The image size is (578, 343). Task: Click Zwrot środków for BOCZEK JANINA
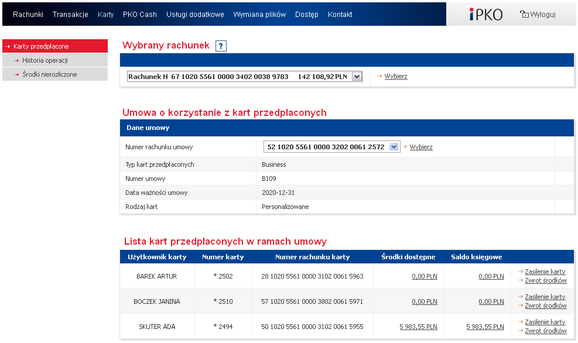click(x=546, y=306)
